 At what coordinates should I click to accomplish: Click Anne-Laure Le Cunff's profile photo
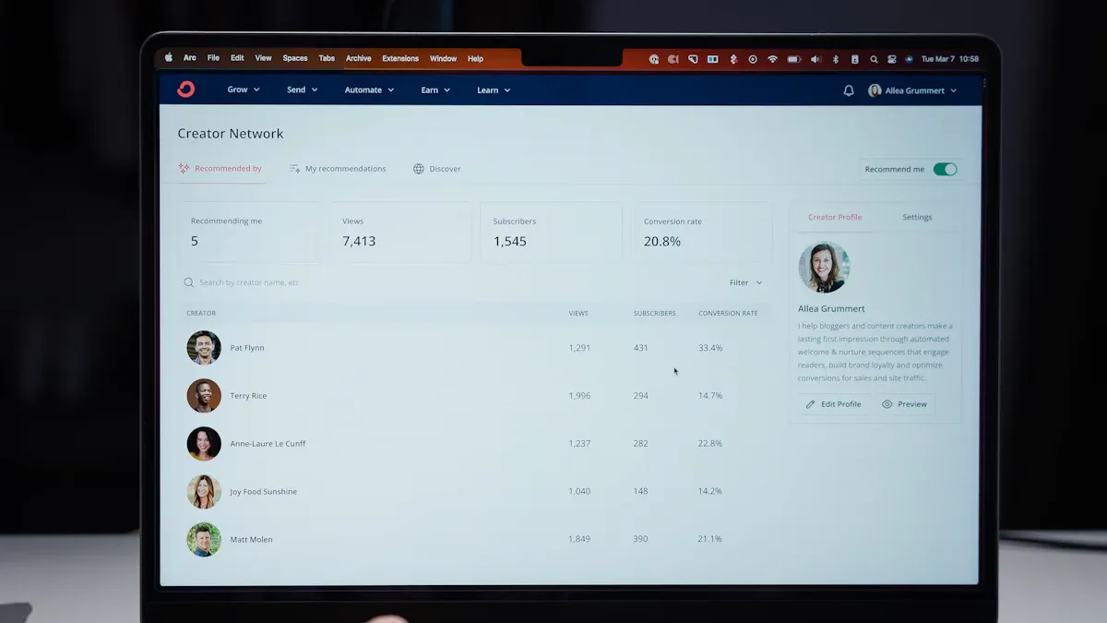204,444
